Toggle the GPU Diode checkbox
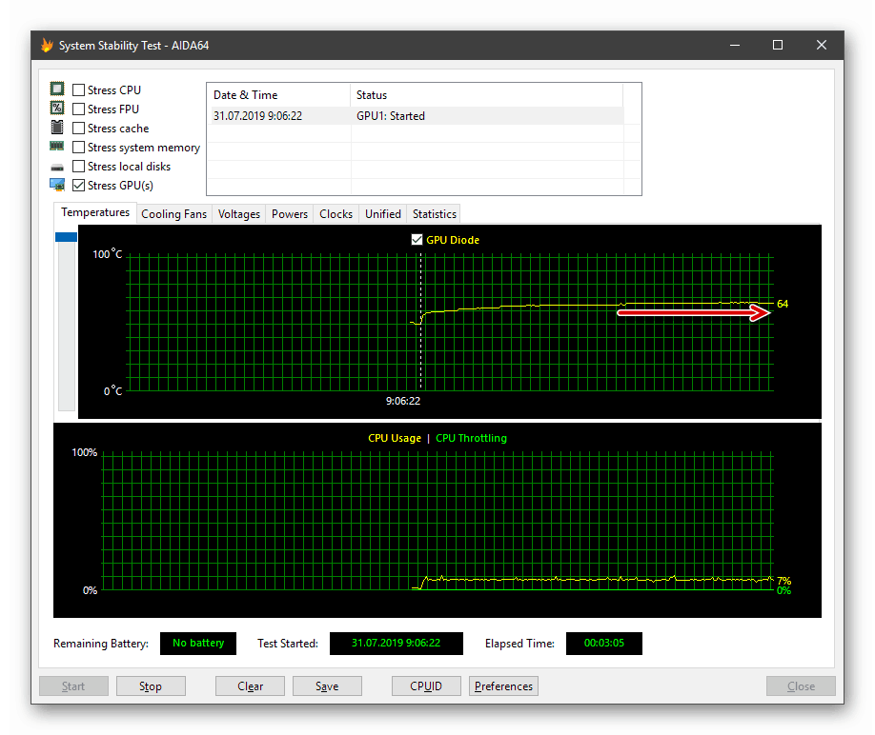This screenshot has height=735, width=875. [417, 239]
